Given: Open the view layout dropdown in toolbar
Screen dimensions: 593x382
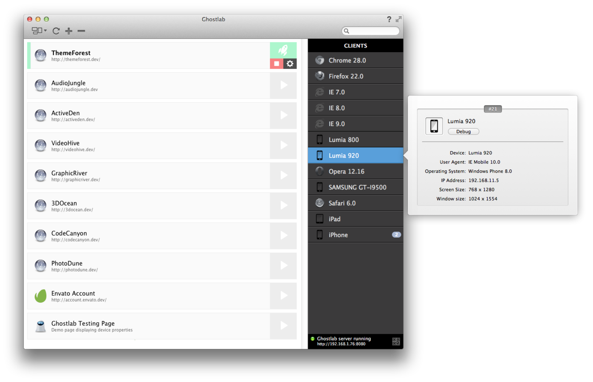Looking at the screenshot, I should 39,31.
